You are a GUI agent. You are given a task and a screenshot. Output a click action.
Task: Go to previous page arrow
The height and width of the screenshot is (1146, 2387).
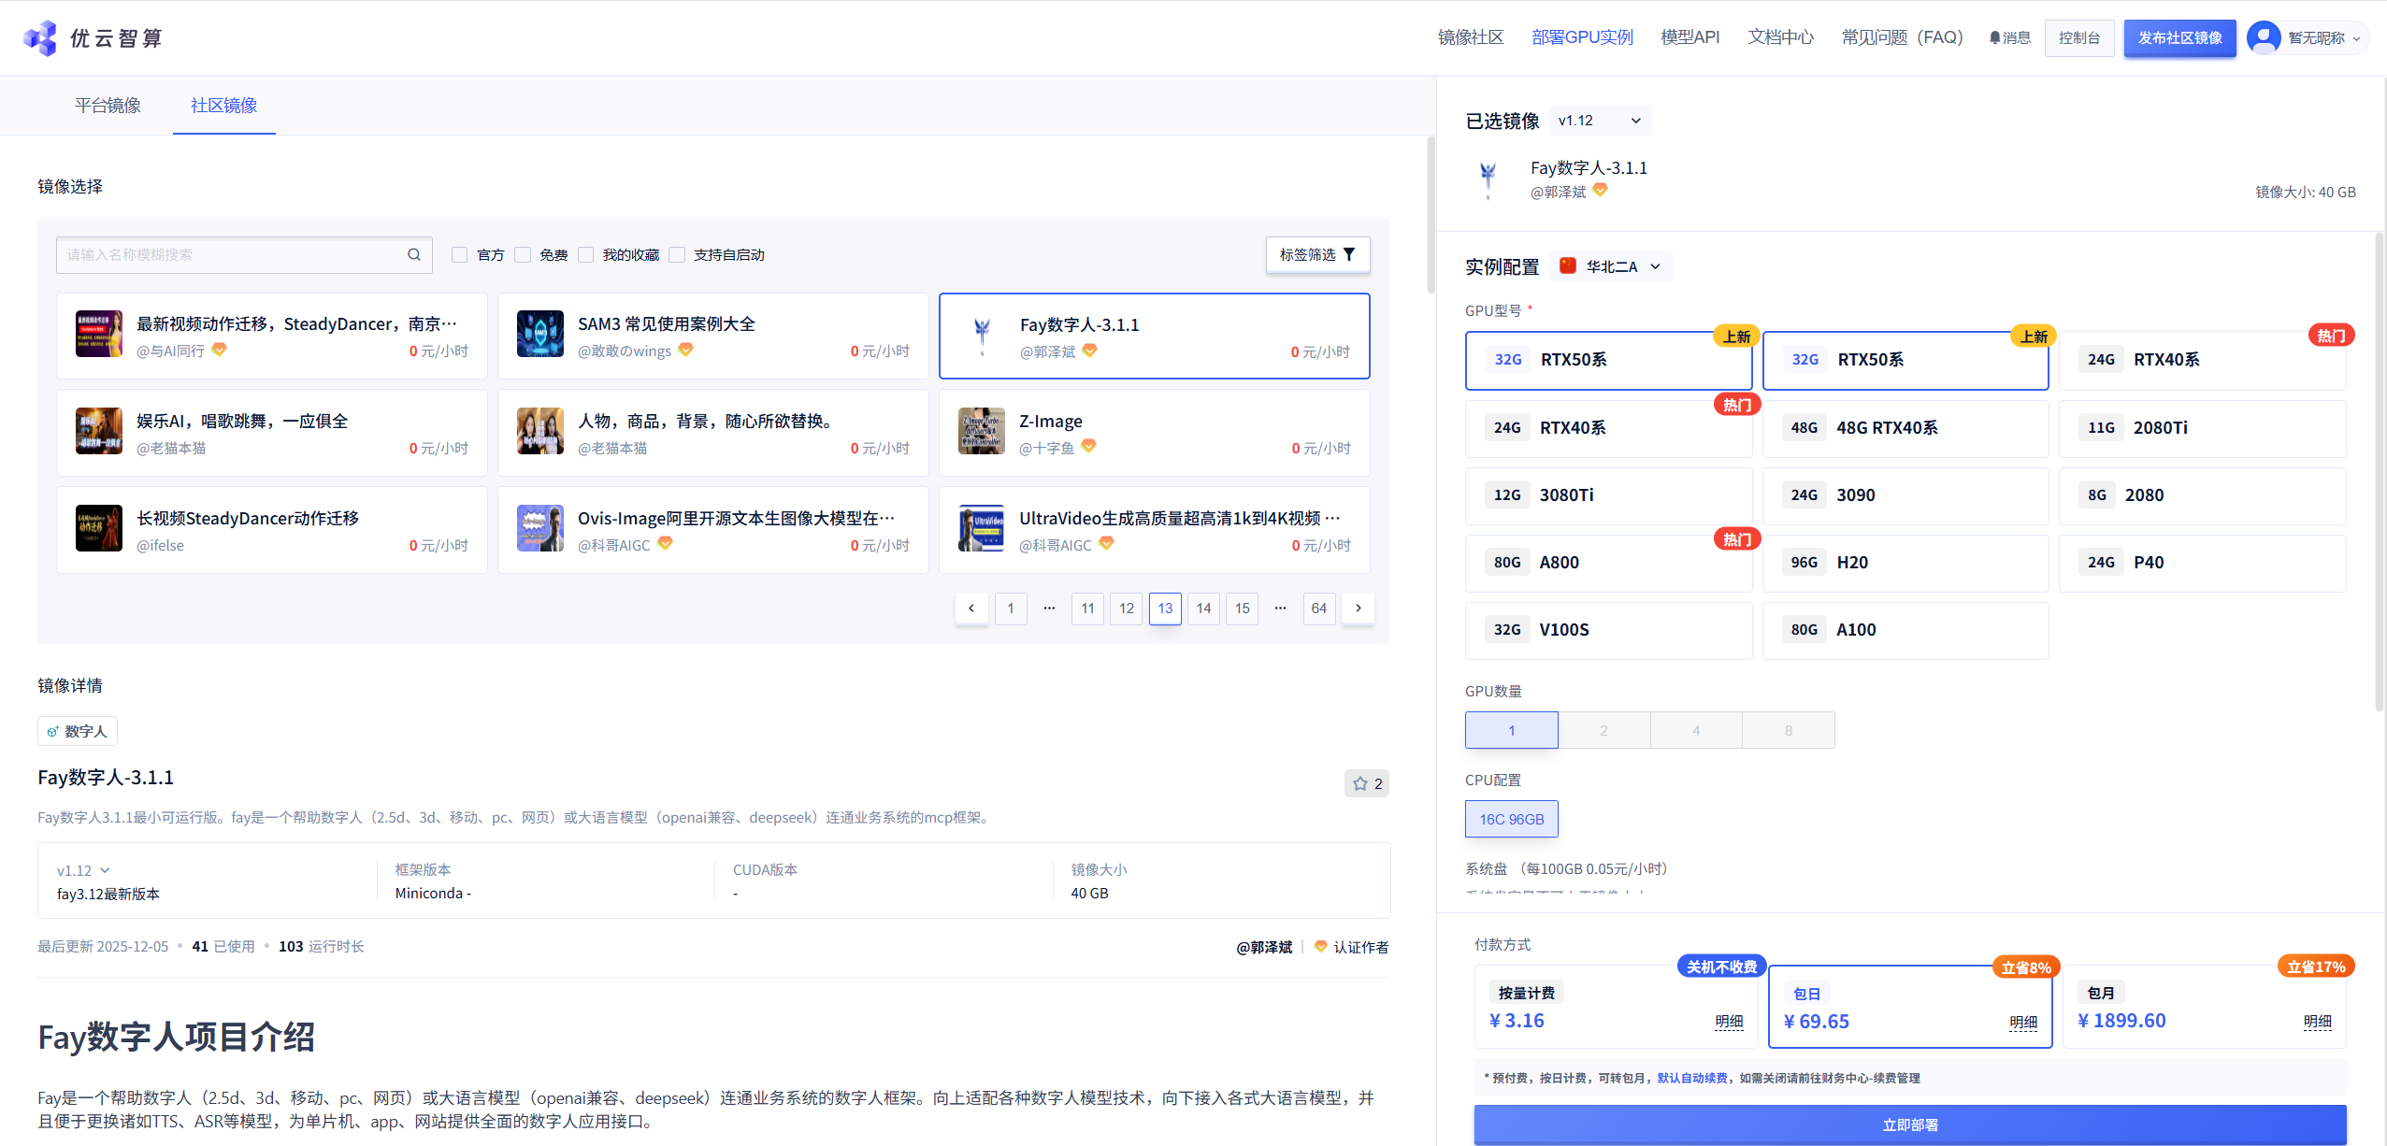pyautogui.click(x=971, y=608)
